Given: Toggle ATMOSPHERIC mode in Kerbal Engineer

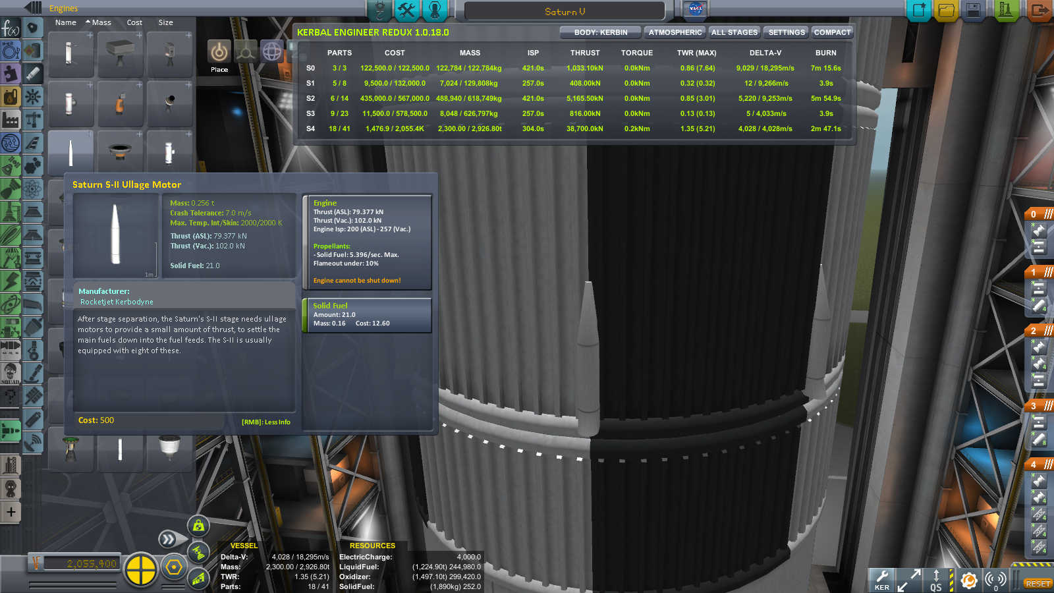Looking at the screenshot, I should (x=675, y=32).
